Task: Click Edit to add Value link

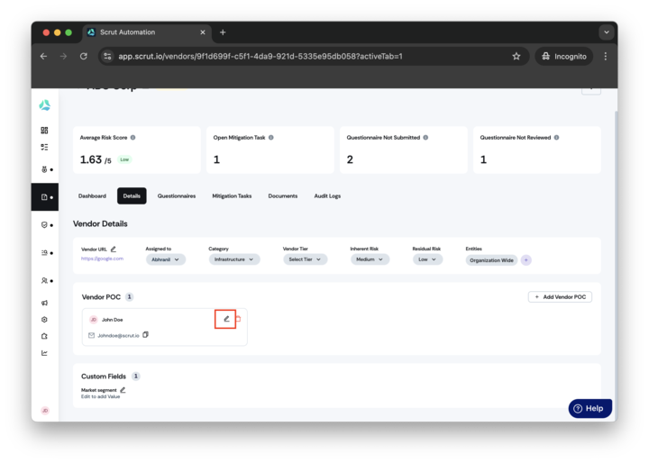Action: coord(101,396)
